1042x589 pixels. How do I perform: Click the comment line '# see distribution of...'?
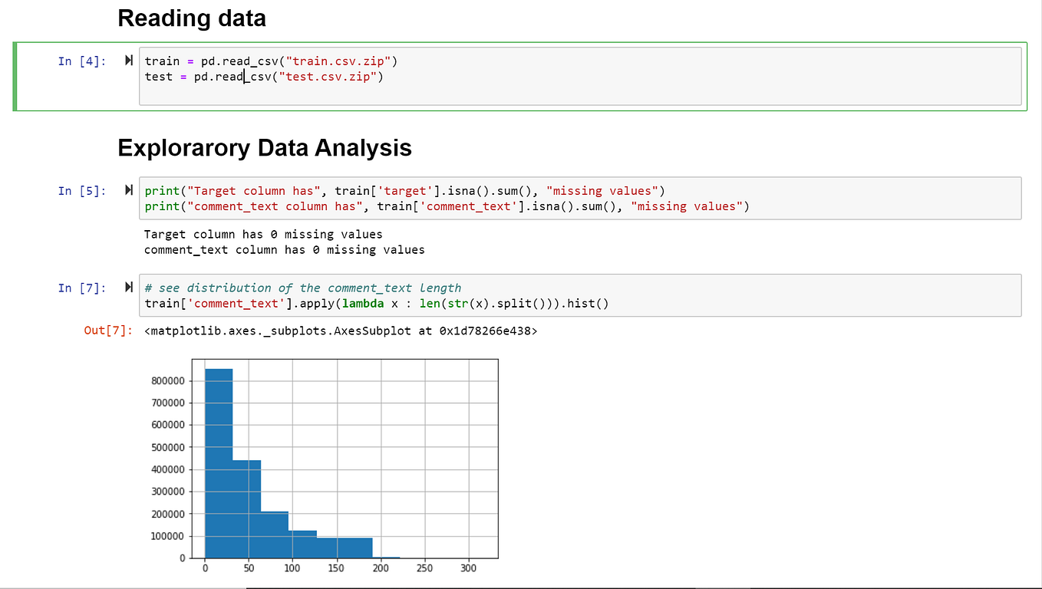coord(303,288)
